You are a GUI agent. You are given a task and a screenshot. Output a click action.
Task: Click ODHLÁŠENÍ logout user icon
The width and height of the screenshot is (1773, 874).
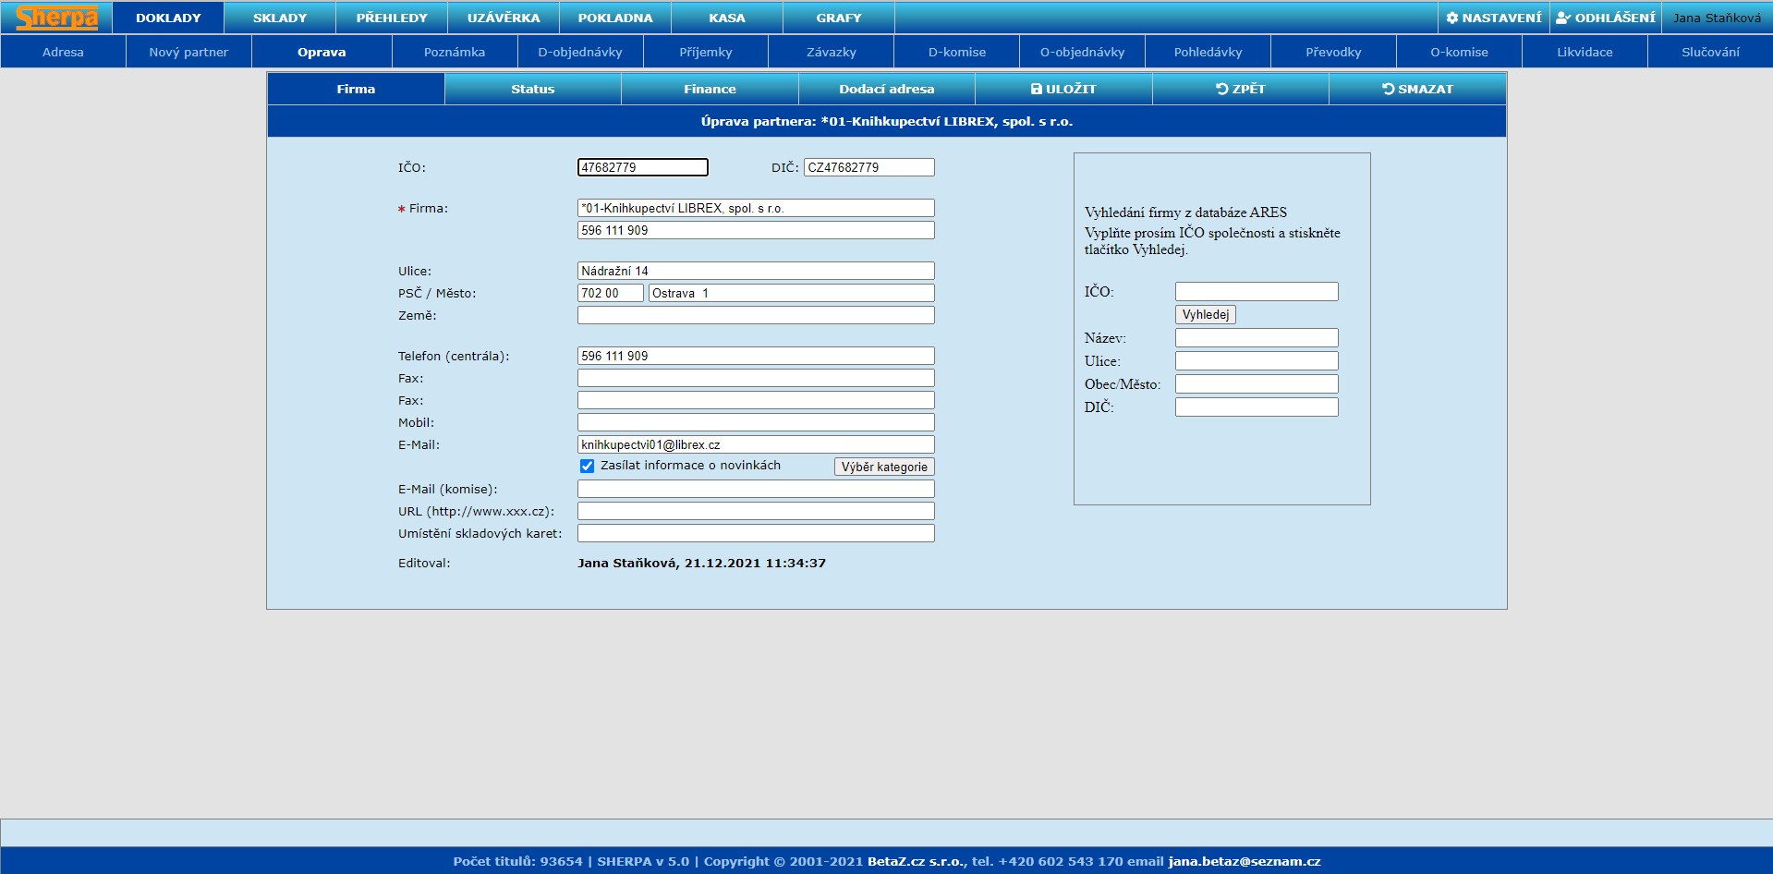(x=1605, y=18)
